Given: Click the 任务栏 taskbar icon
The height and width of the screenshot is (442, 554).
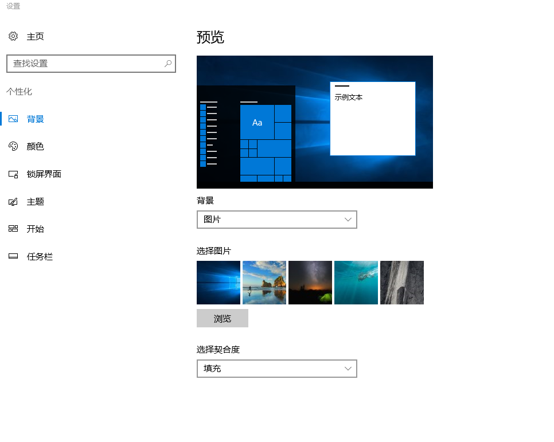Looking at the screenshot, I should (x=13, y=256).
